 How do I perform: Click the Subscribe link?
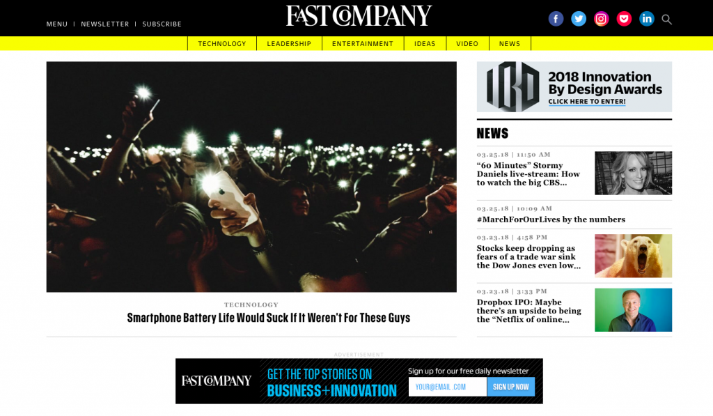tap(162, 24)
